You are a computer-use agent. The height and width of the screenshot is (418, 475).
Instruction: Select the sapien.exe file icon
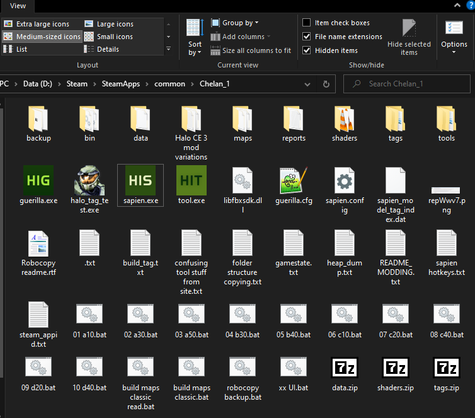pyautogui.click(x=140, y=180)
